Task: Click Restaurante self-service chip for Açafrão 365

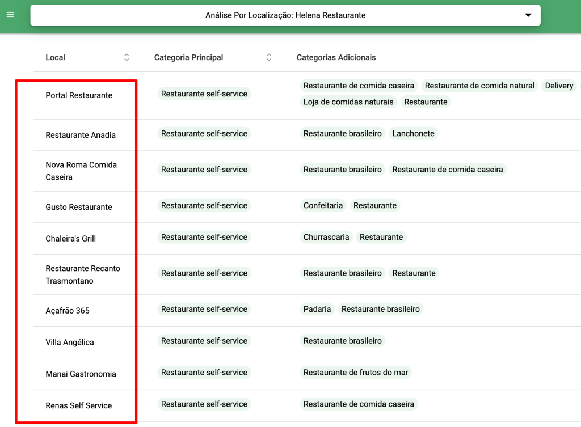Action: pos(204,309)
